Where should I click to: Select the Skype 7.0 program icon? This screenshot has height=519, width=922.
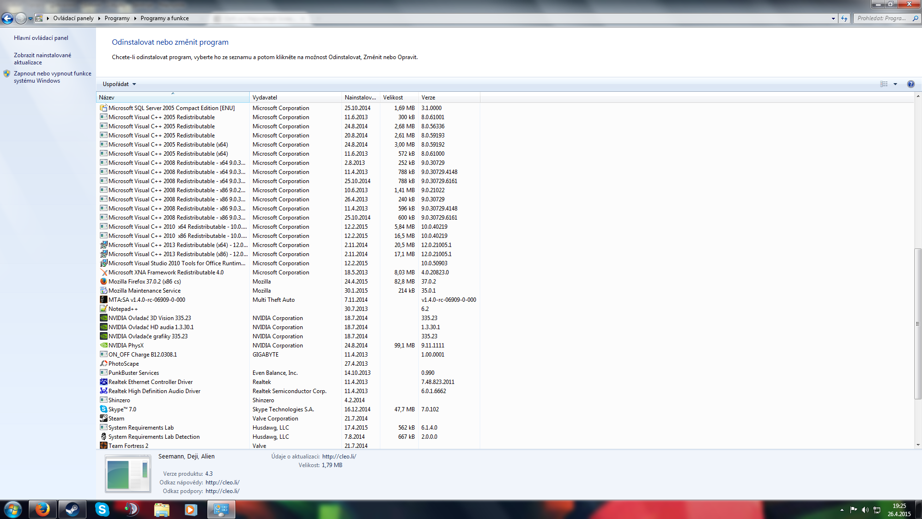click(103, 409)
